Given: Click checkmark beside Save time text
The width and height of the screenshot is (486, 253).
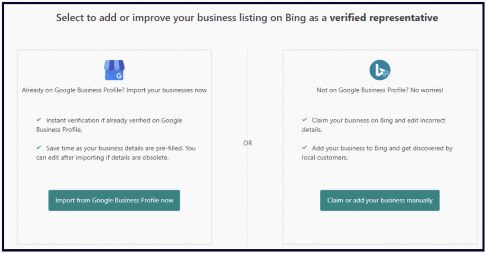Looking at the screenshot, I should (x=39, y=148).
